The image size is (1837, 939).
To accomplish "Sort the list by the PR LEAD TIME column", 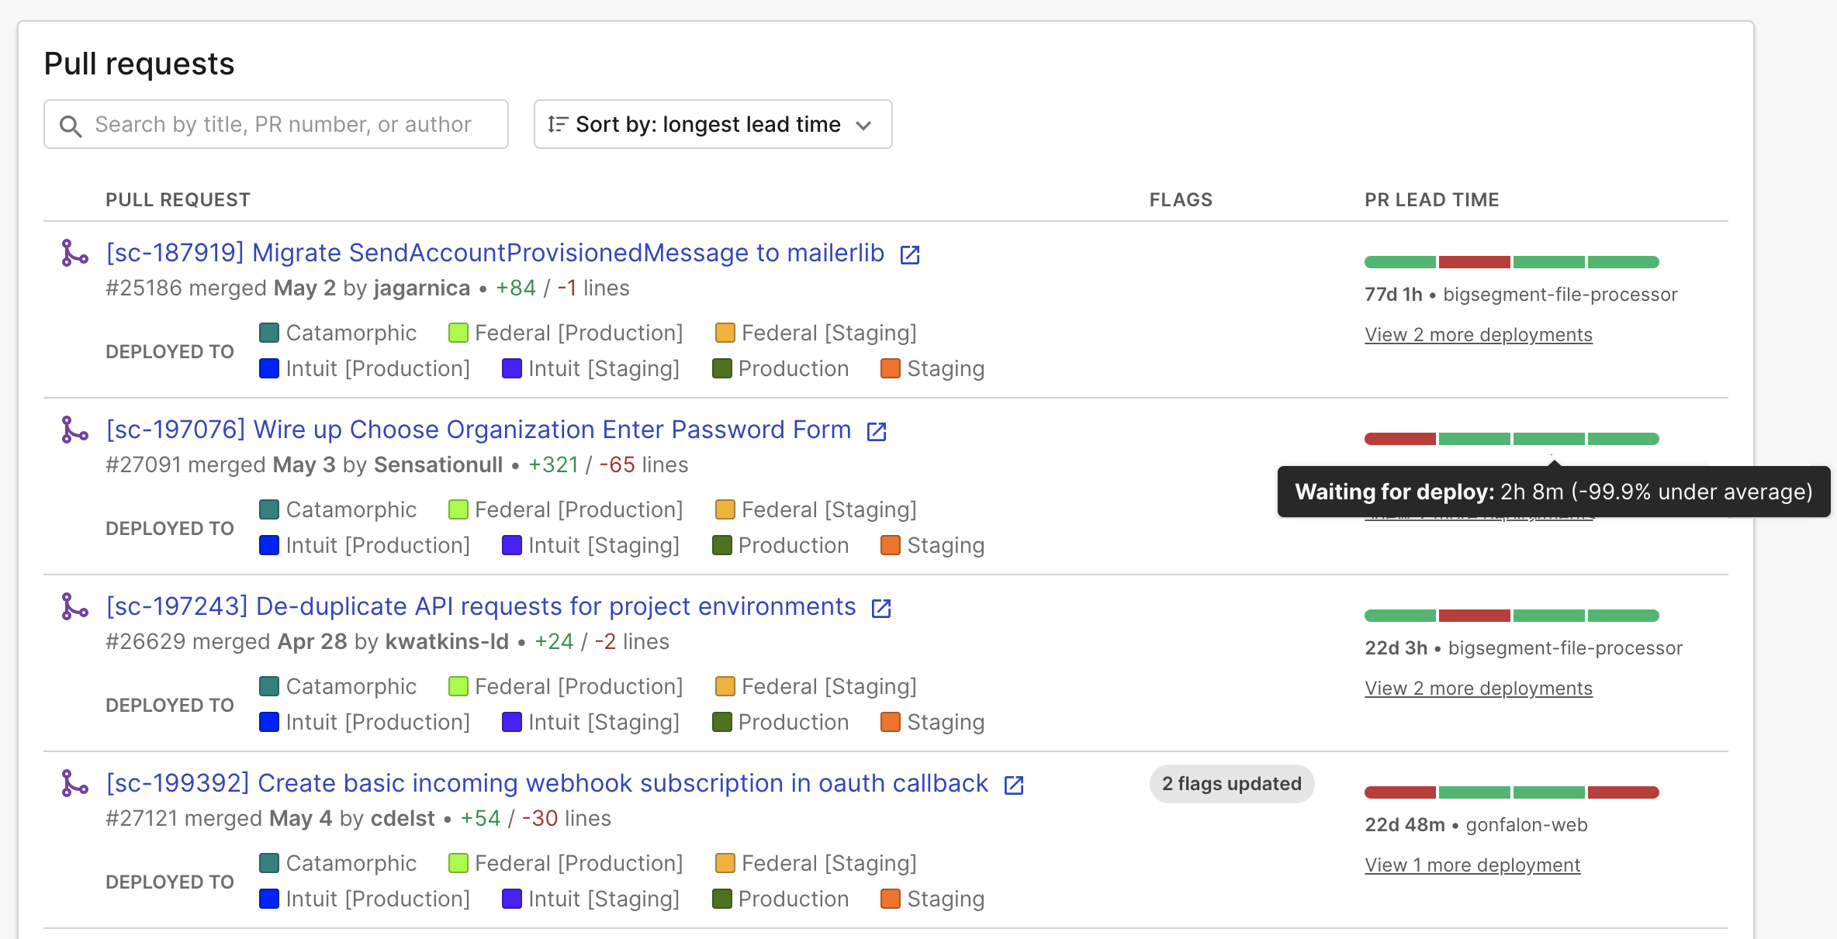I will [1431, 199].
